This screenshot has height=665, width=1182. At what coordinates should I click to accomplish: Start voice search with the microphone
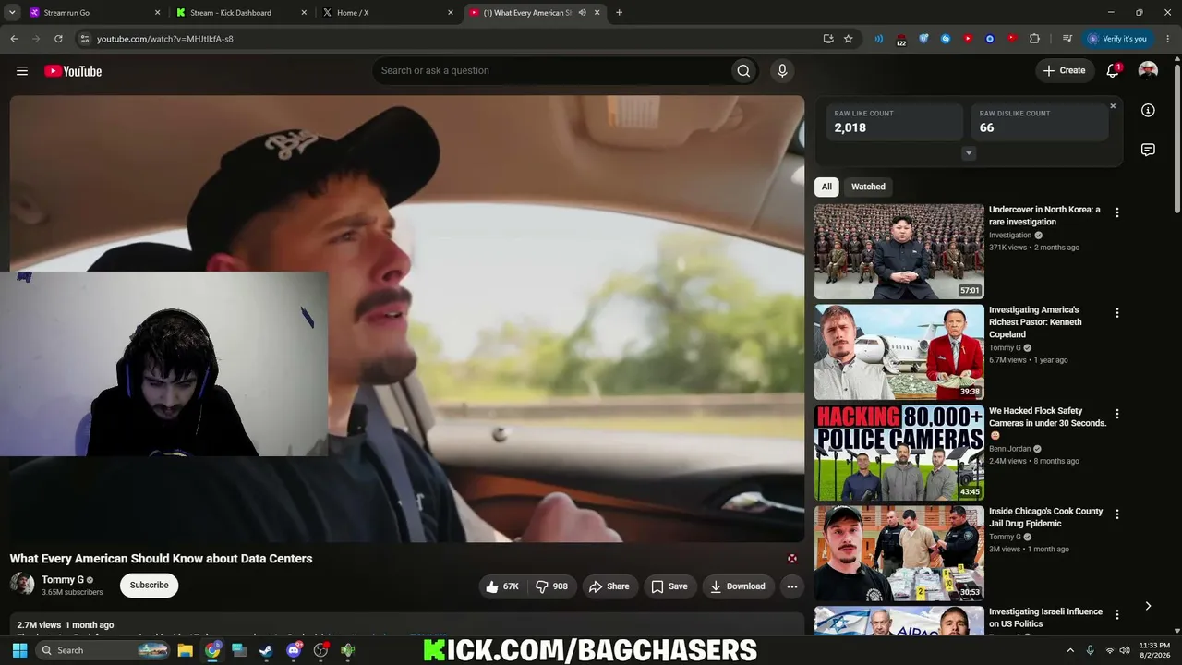click(x=782, y=71)
